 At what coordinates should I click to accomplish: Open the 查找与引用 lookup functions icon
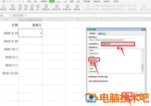tap(57, 6)
